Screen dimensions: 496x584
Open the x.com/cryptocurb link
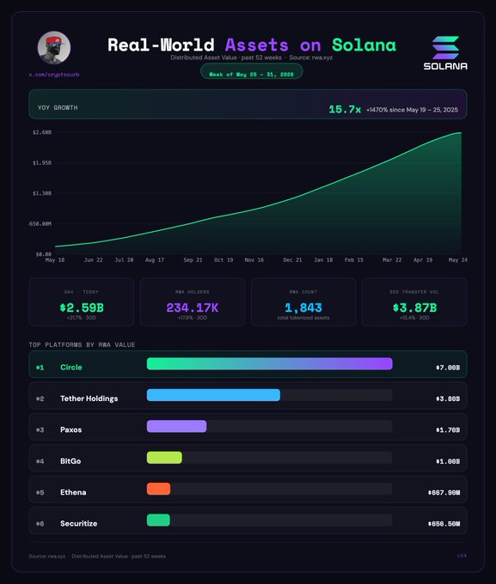(54, 75)
